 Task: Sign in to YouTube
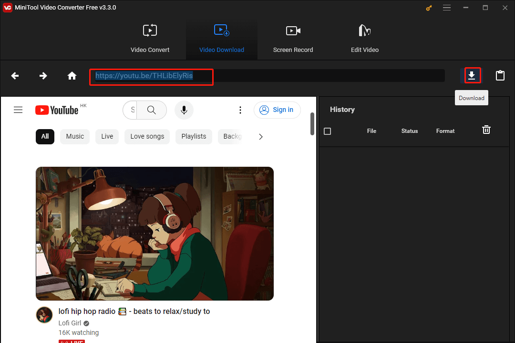pos(277,110)
